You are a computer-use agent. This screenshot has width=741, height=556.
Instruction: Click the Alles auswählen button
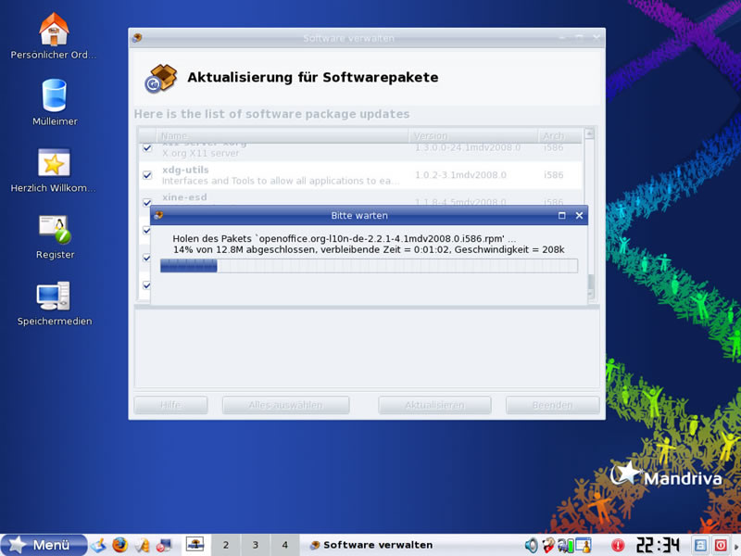tap(286, 405)
